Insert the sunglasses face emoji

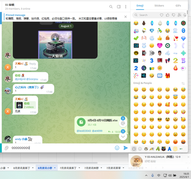tap(160, 119)
